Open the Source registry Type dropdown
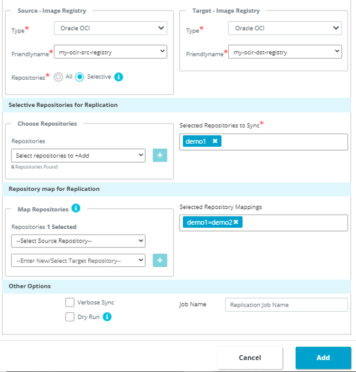Screen dimensions: 356x372 pos(110,28)
